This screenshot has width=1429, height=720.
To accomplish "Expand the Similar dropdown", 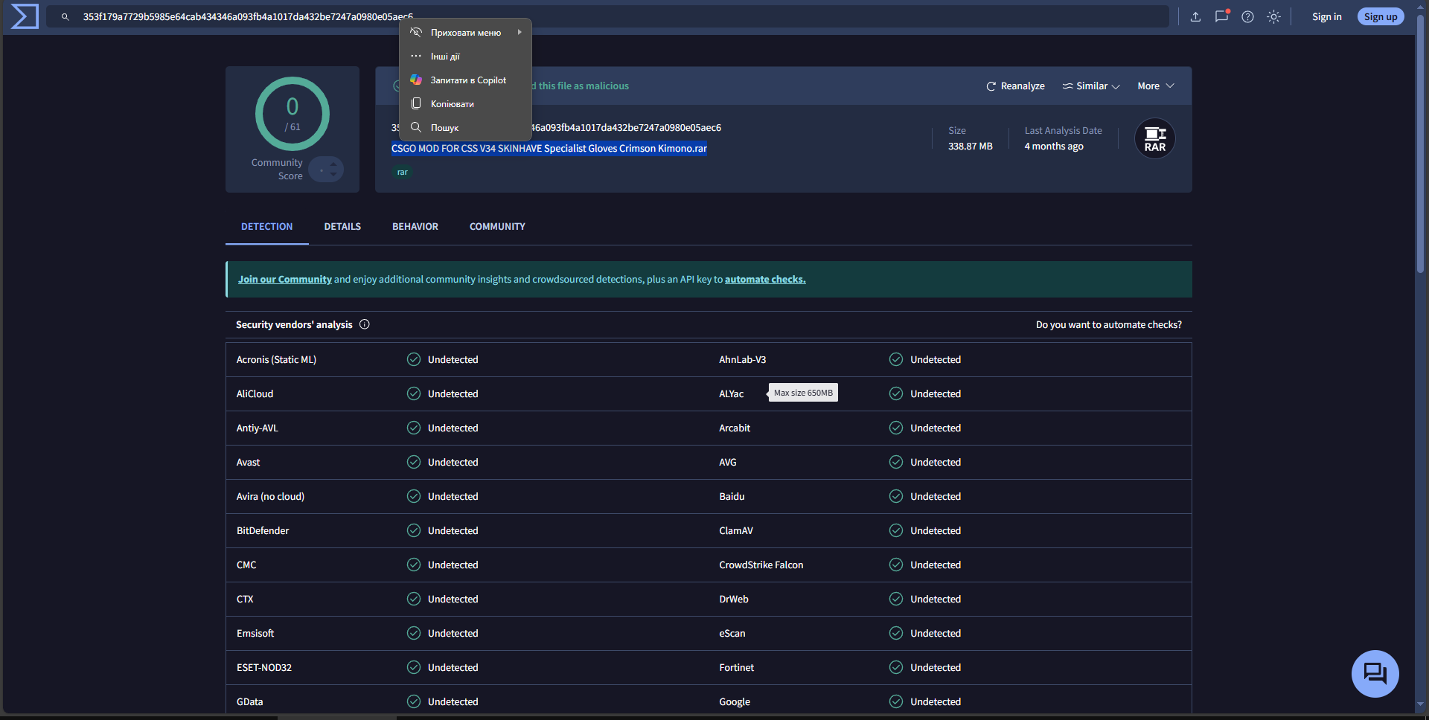I will (1091, 86).
